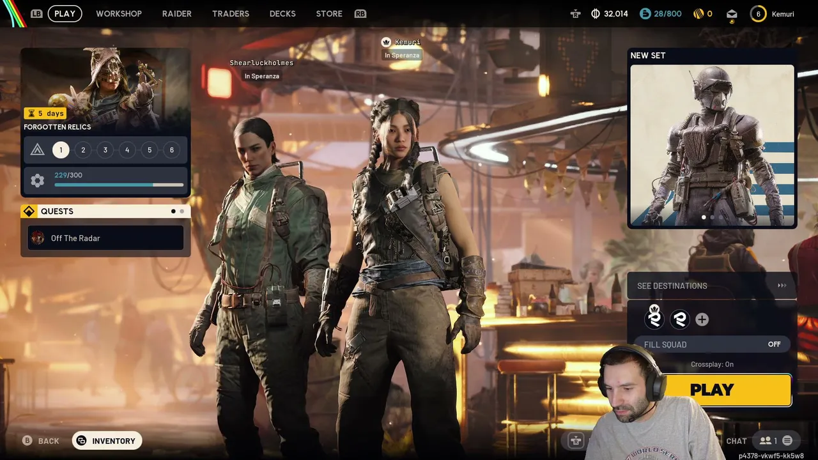This screenshot has width=818, height=460.
Task: Select the PLAY tab in top bar
Action: point(65,13)
